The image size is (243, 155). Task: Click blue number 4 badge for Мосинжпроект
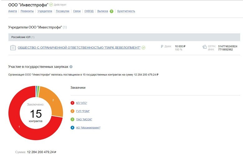73,127
